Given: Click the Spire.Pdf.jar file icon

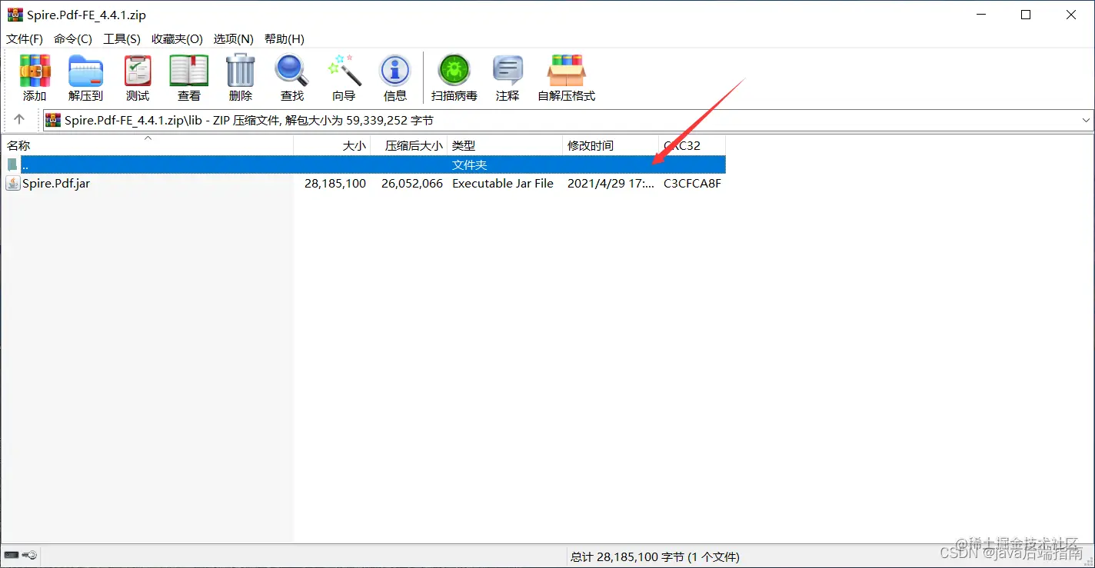Looking at the screenshot, I should tap(13, 184).
